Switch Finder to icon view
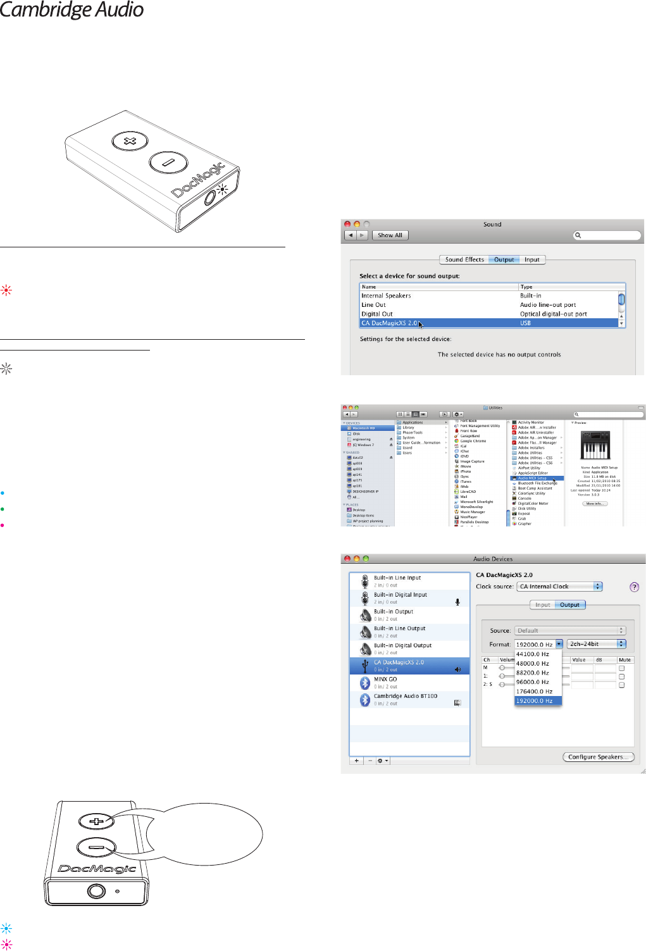The width and height of the screenshot is (646, 951). 399,414
